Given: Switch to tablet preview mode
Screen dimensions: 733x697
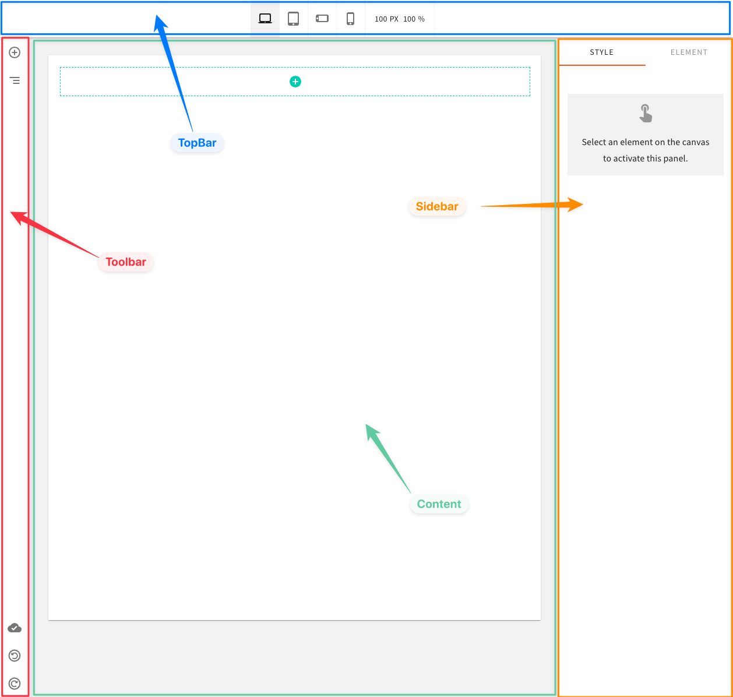Looking at the screenshot, I should (293, 18).
